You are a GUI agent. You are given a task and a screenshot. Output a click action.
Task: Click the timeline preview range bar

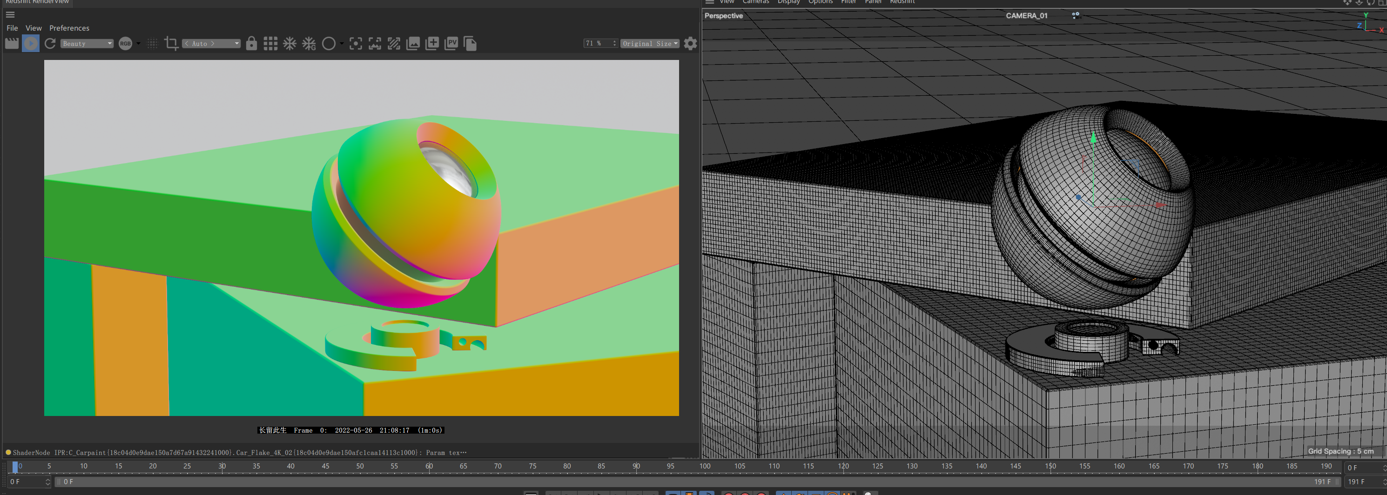[x=697, y=482]
